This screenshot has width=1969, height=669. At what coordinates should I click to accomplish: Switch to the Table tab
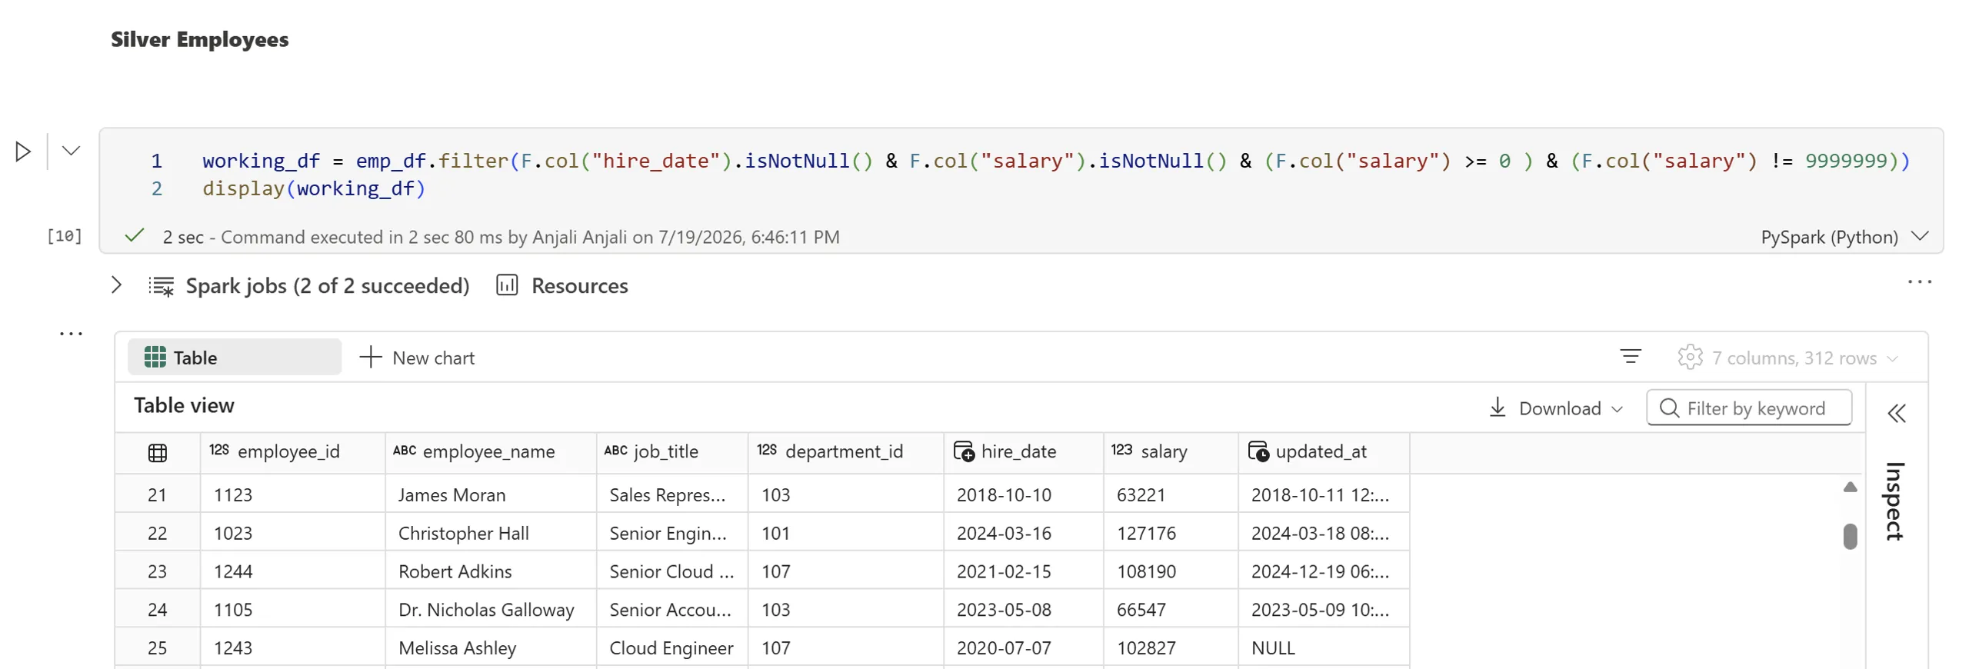coord(235,358)
